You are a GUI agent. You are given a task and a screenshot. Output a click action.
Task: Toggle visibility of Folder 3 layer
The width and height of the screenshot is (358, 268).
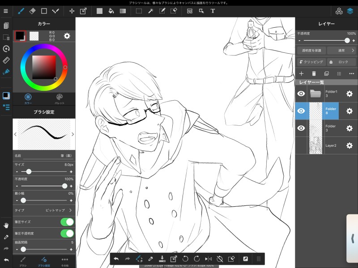[x=301, y=128]
